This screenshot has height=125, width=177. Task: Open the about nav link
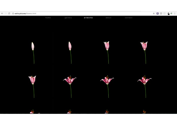[x=108, y=18]
